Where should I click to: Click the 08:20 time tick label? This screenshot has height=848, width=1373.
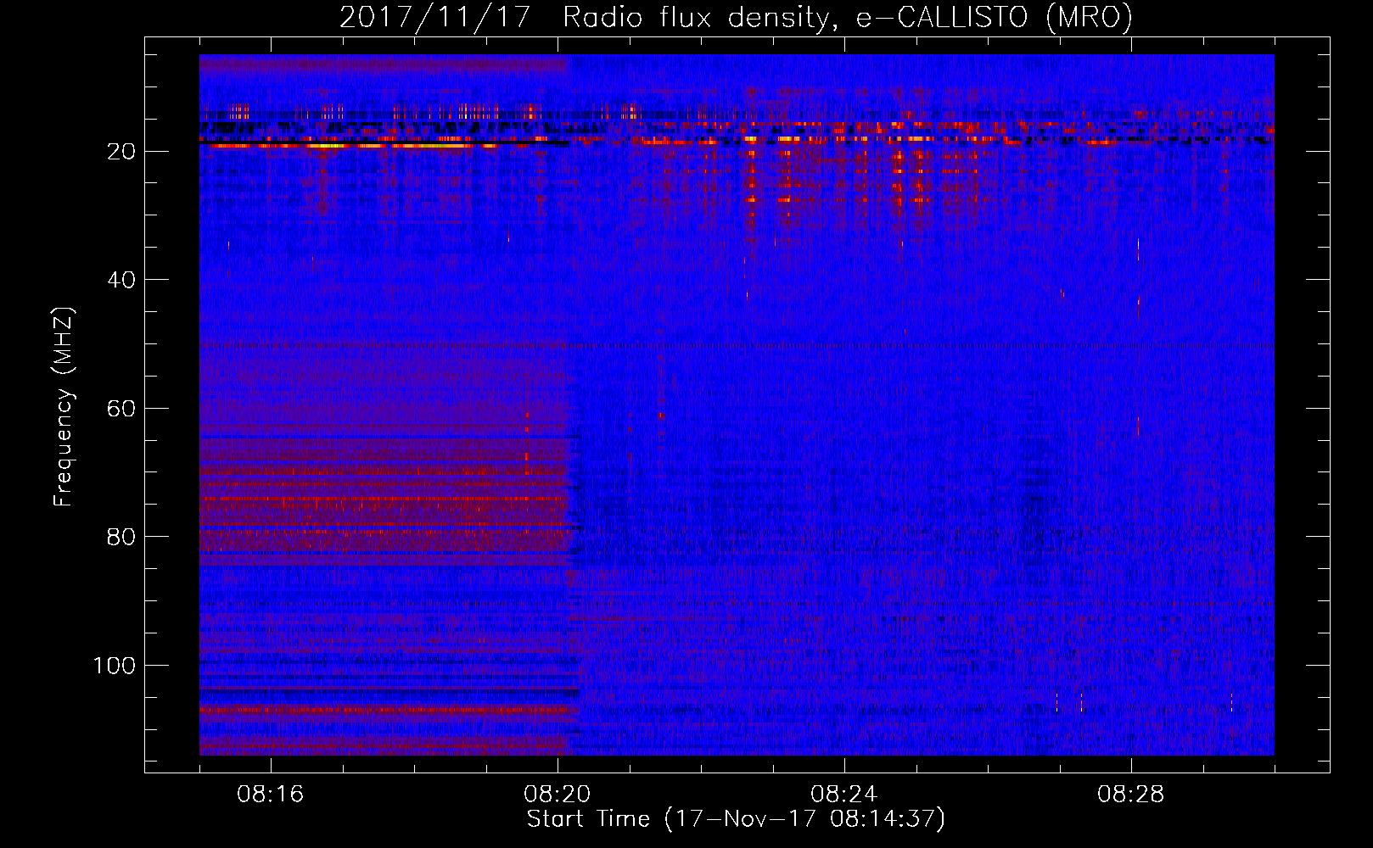coord(558,795)
